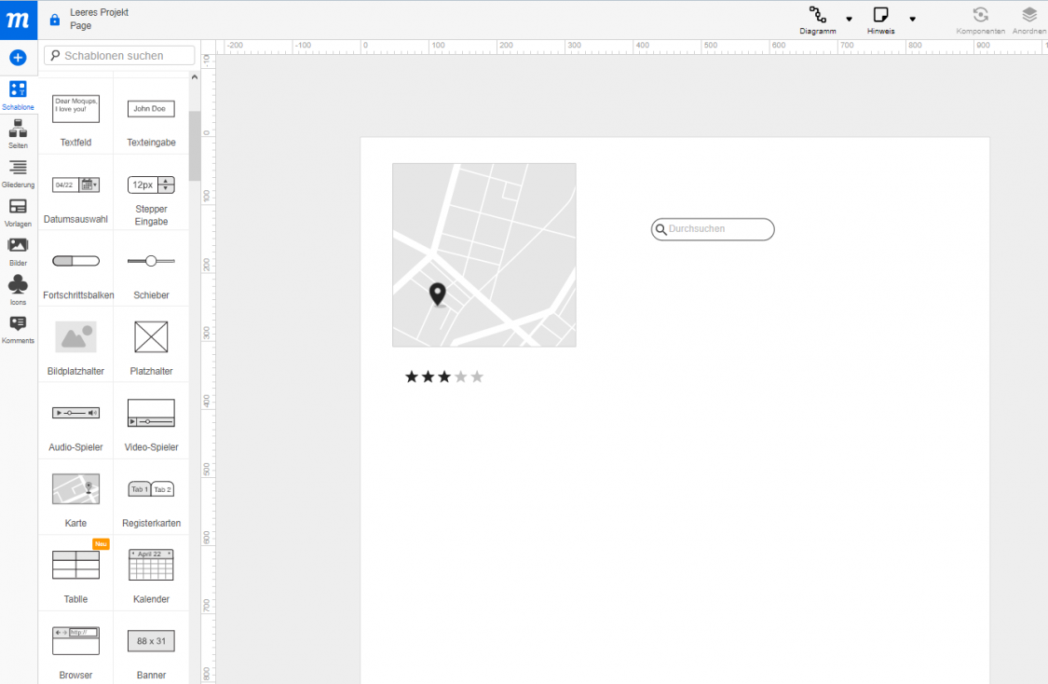Select the Diagramm tool in the toolbar
This screenshot has height=684, width=1048.
pyautogui.click(x=817, y=19)
